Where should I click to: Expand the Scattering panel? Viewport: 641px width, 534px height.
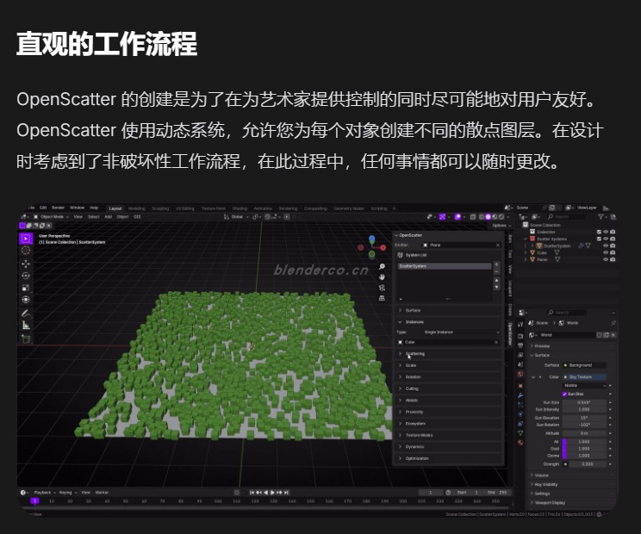448,354
